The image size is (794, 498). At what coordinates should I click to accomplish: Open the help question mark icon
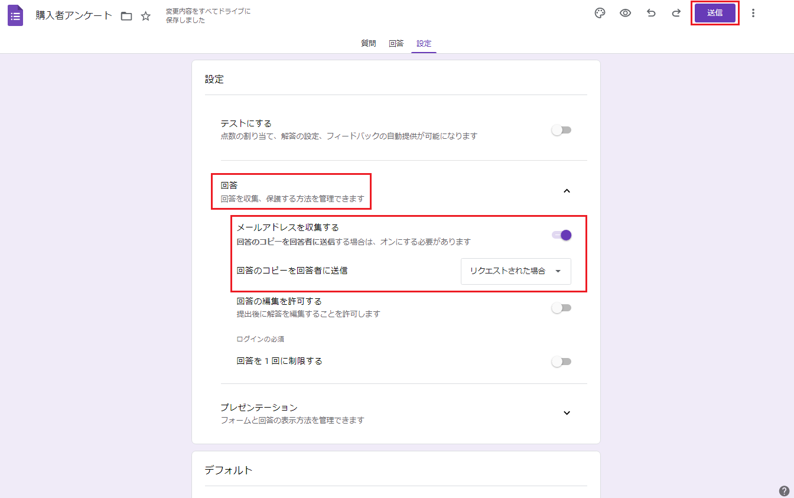pos(784,490)
